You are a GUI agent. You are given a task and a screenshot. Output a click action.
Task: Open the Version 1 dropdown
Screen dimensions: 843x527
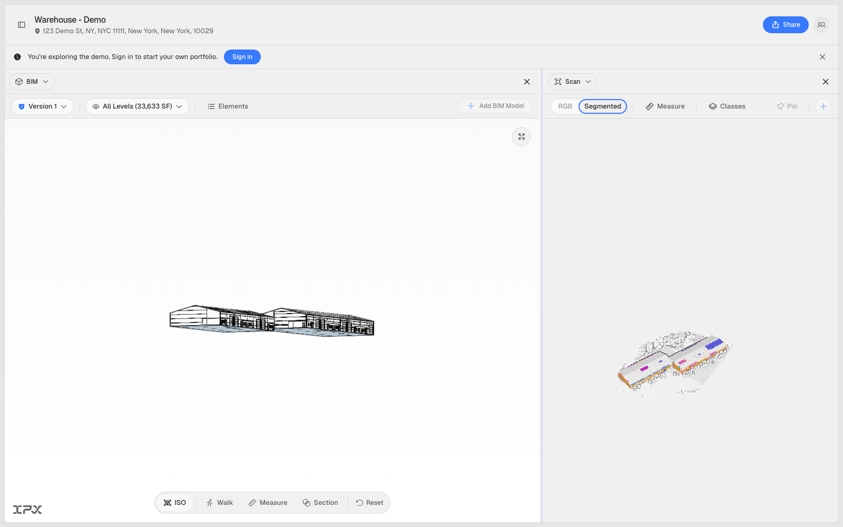tap(43, 106)
